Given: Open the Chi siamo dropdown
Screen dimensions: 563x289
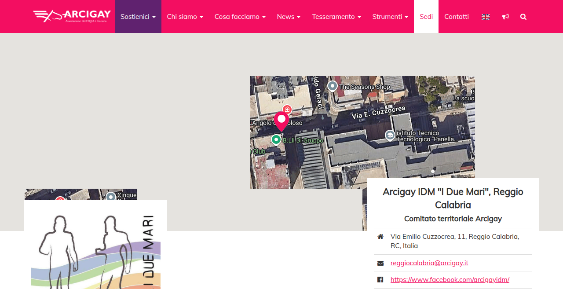Looking at the screenshot, I should click(x=185, y=17).
